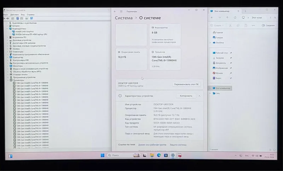
Task: Refresh the File Explorer view
Action: pos(235,17)
